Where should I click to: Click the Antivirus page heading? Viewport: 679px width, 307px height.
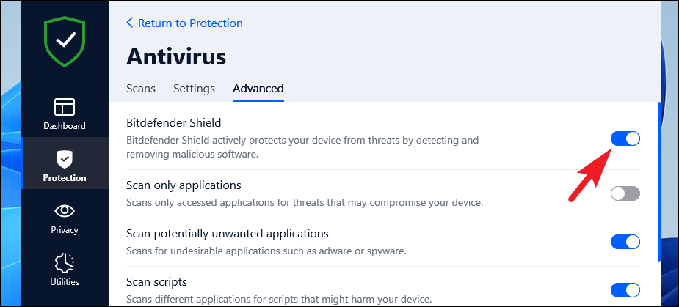coord(176,56)
